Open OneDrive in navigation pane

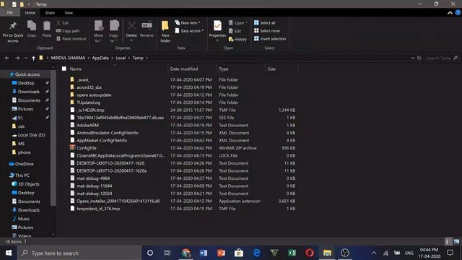24,164
